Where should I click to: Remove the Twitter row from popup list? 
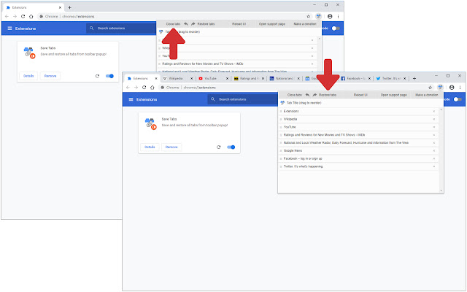tap(433, 166)
